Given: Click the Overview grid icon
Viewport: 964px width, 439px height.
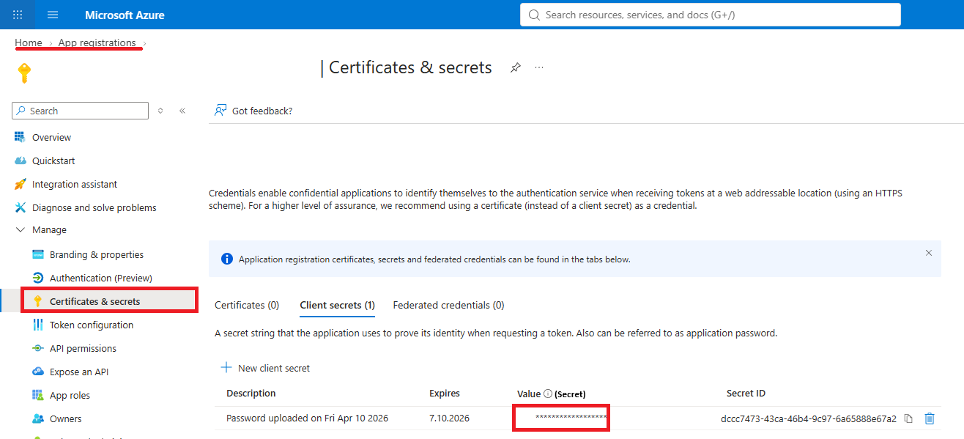Looking at the screenshot, I should [21, 137].
